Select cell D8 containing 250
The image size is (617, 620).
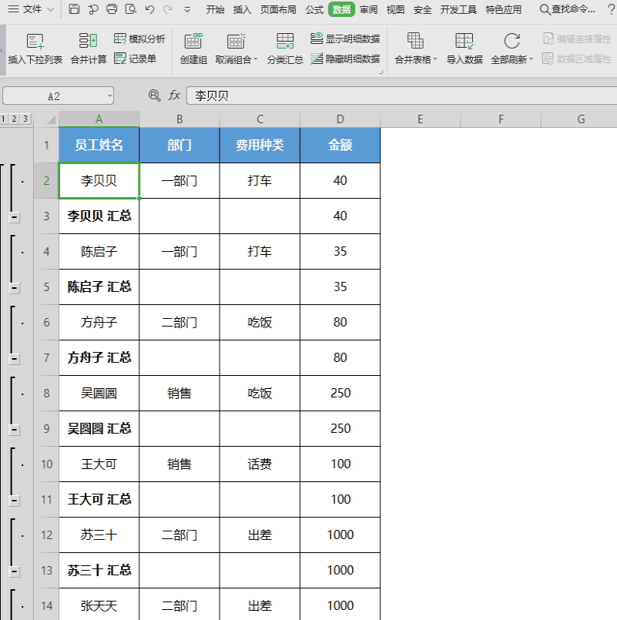pos(340,393)
